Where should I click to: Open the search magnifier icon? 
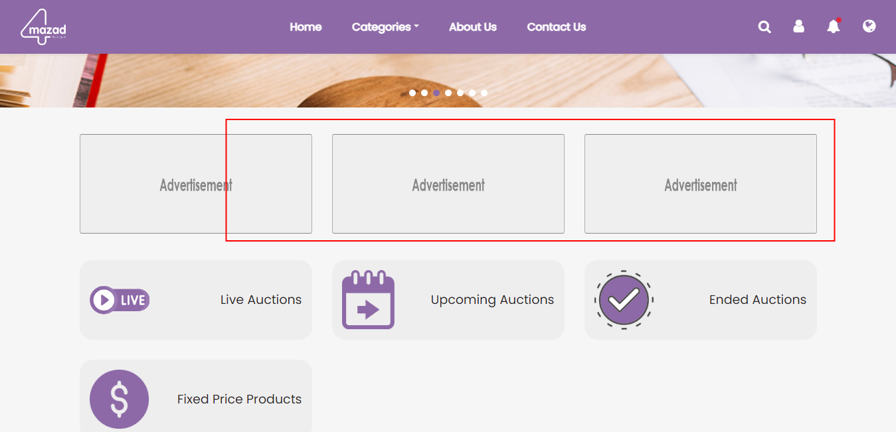pos(764,27)
